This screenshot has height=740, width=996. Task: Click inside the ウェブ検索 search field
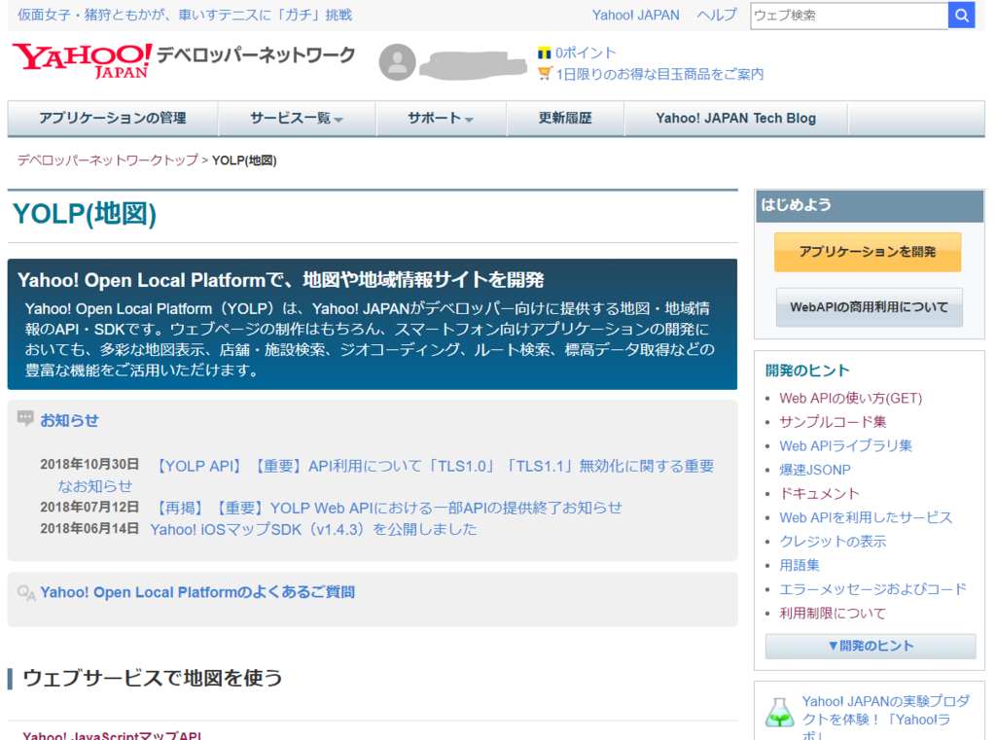pos(846,15)
